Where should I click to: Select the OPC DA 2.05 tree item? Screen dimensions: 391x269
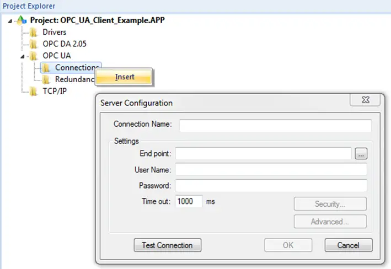[65, 44]
